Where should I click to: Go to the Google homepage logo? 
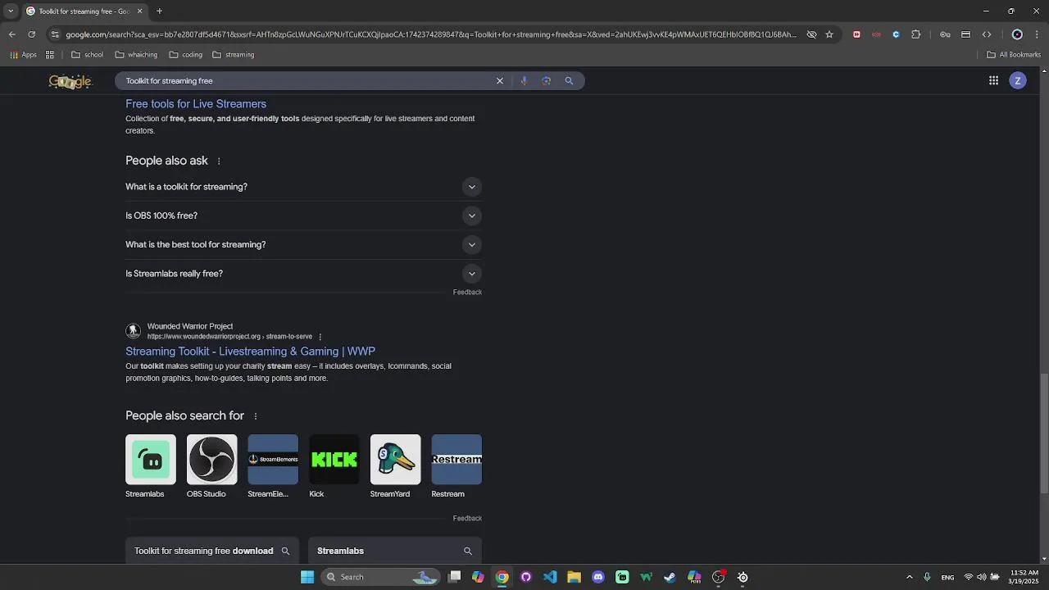pos(70,81)
